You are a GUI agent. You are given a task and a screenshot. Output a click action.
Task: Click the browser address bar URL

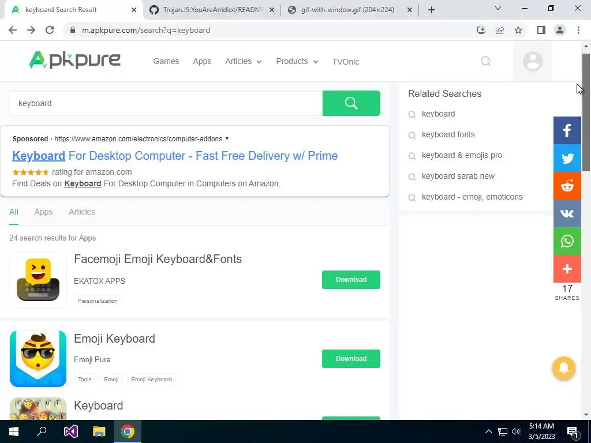(x=146, y=30)
